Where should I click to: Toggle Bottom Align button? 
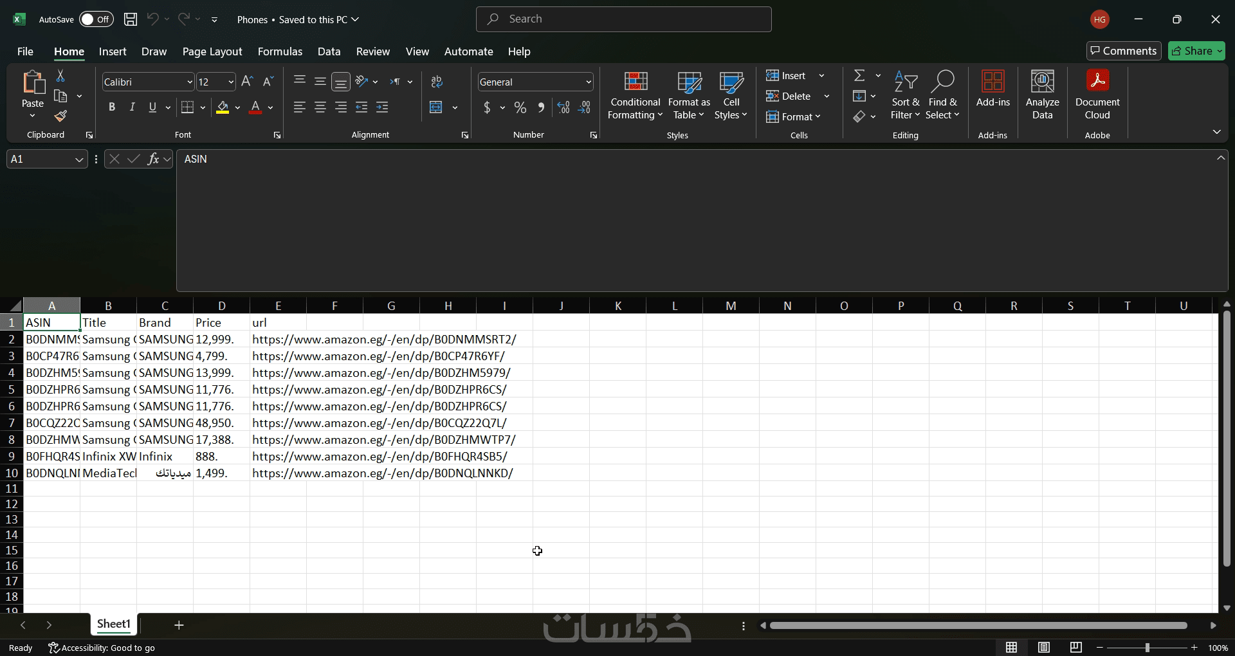click(x=341, y=82)
